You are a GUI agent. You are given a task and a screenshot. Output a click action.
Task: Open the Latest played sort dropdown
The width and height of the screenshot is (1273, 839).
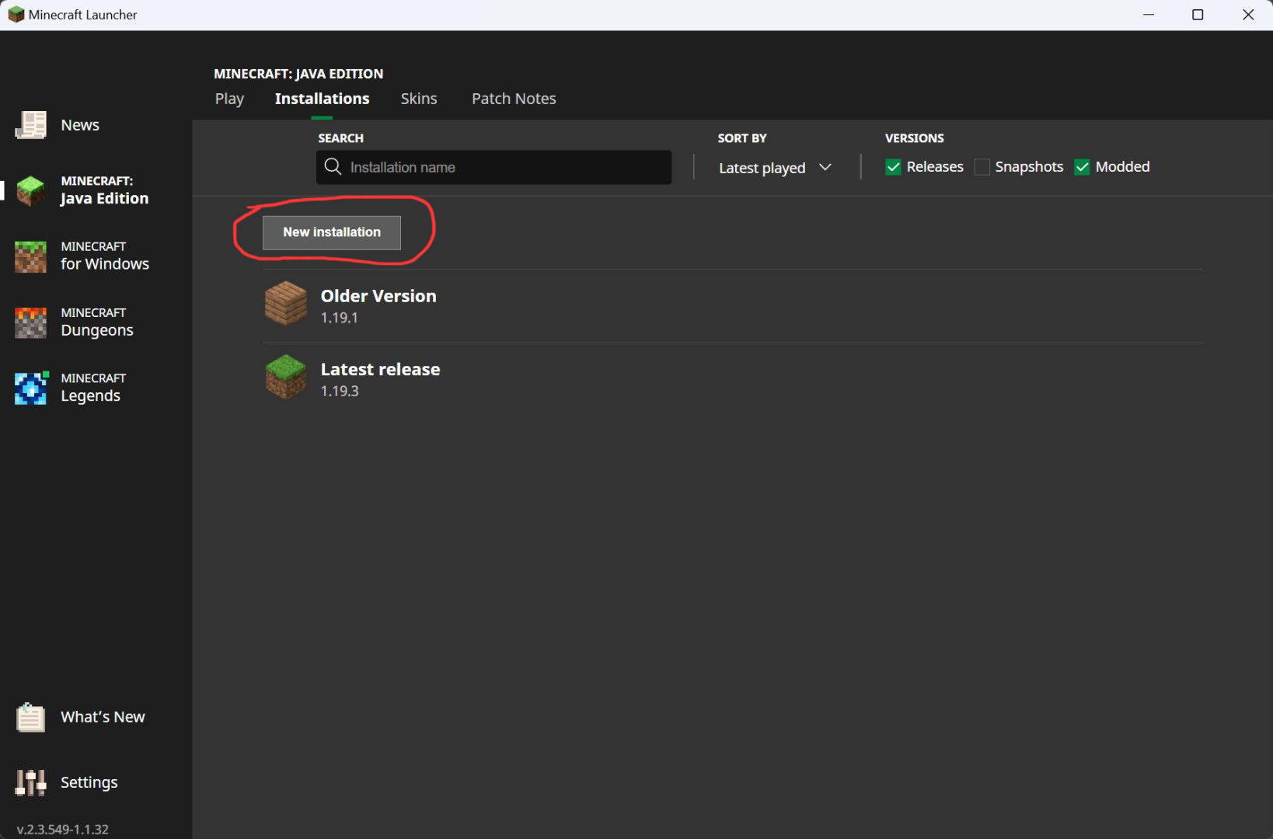click(774, 167)
